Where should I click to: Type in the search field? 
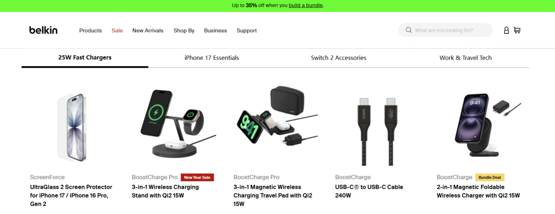(450, 30)
